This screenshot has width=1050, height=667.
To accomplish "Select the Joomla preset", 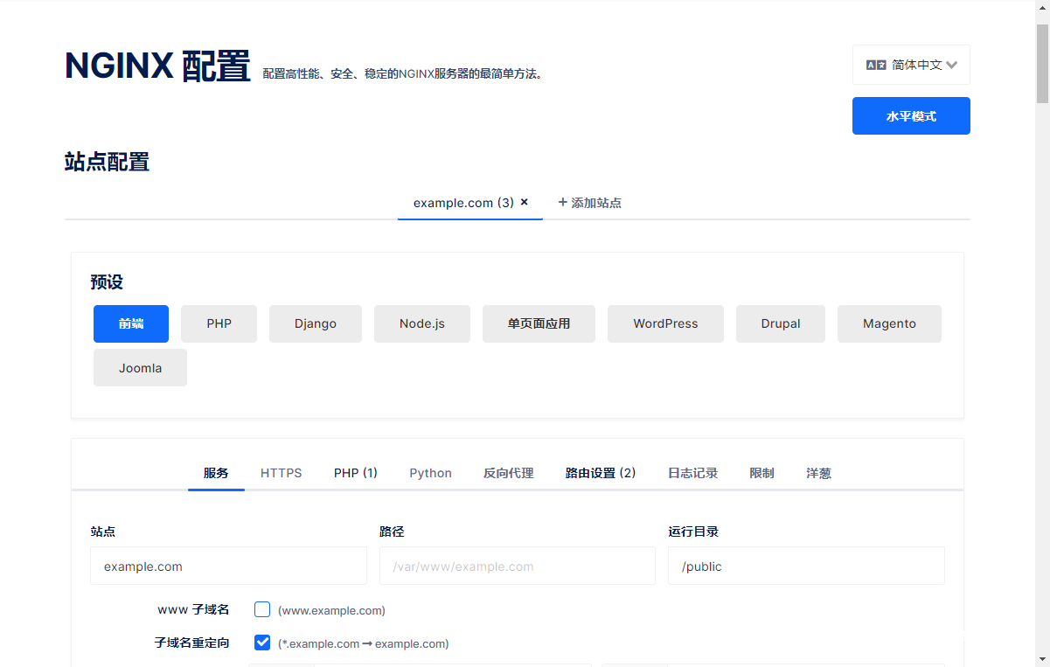I will click(x=140, y=367).
